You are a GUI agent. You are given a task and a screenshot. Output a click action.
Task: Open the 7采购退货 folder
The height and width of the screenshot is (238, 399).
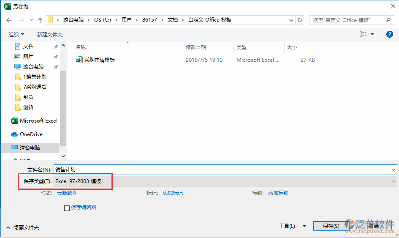[35, 87]
